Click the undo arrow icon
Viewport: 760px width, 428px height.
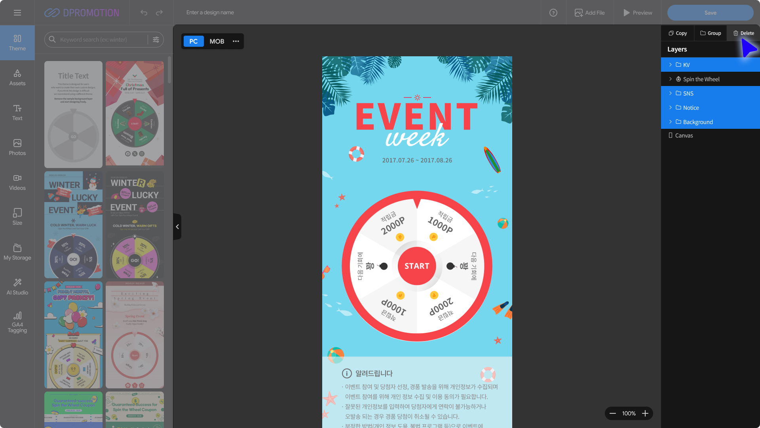coord(144,13)
